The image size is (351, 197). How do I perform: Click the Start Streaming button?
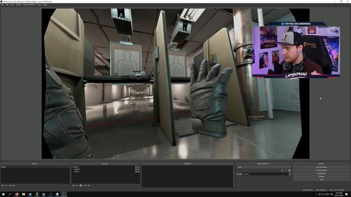pyautogui.click(x=321, y=167)
